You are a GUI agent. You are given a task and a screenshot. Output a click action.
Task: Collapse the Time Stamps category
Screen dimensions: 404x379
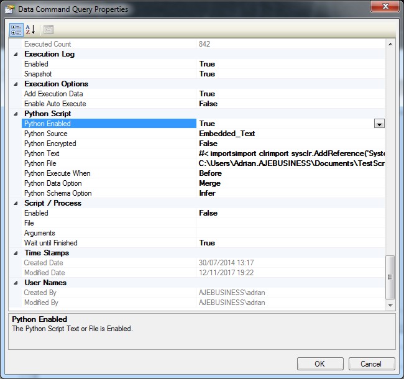tap(16, 253)
